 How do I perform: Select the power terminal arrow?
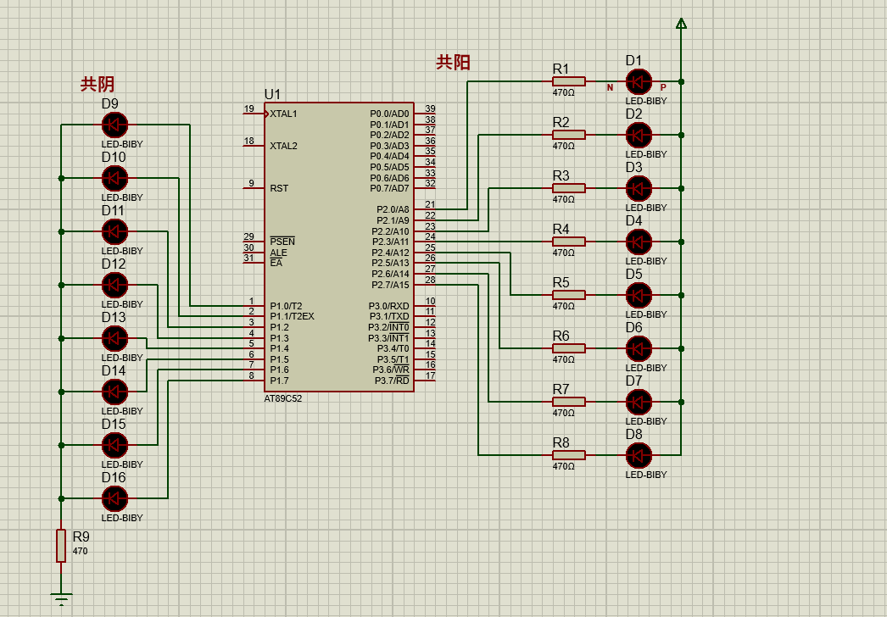682,23
